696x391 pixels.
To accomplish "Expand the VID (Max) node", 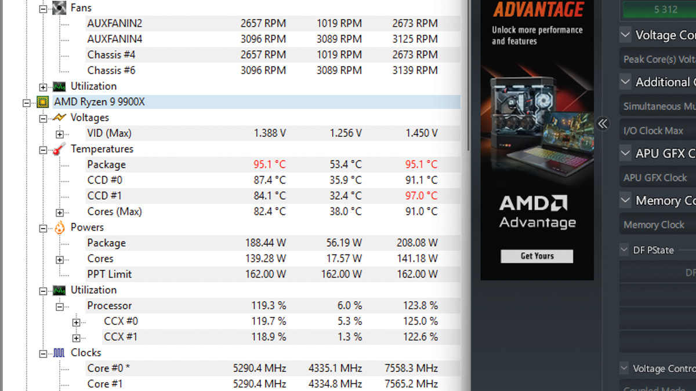I will 60,134.
